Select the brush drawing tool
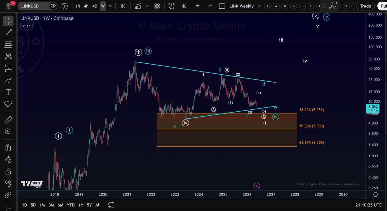The height and width of the screenshot is (211, 387). click(8, 80)
